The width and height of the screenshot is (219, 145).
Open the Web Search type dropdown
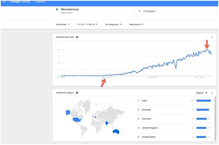[136, 24]
